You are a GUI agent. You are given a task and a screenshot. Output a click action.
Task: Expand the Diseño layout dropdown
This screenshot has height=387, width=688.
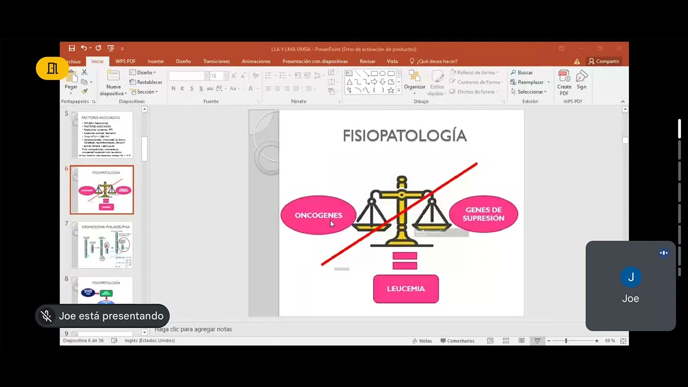[143, 73]
